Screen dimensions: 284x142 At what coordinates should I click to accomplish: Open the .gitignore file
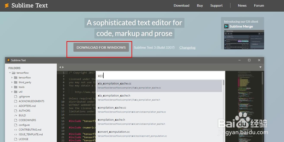[24, 96]
